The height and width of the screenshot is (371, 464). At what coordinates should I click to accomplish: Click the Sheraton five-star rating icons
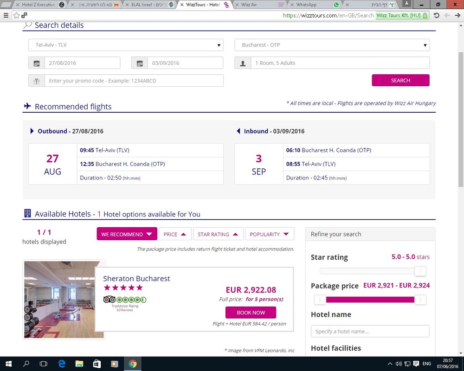click(x=123, y=288)
